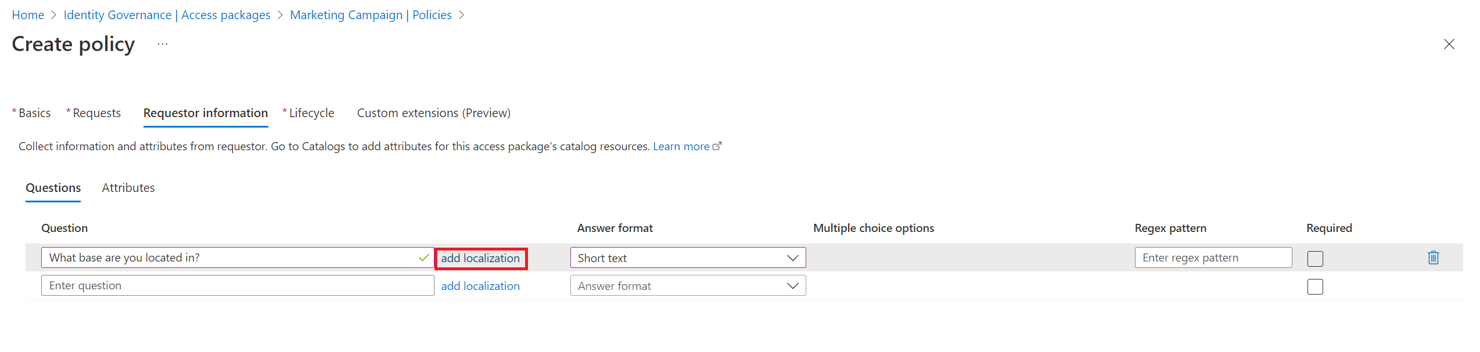Open the ellipsis menu beside Create policy
Image resolution: width=1480 pixels, height=352 pixels.
(x=163, y=45)
